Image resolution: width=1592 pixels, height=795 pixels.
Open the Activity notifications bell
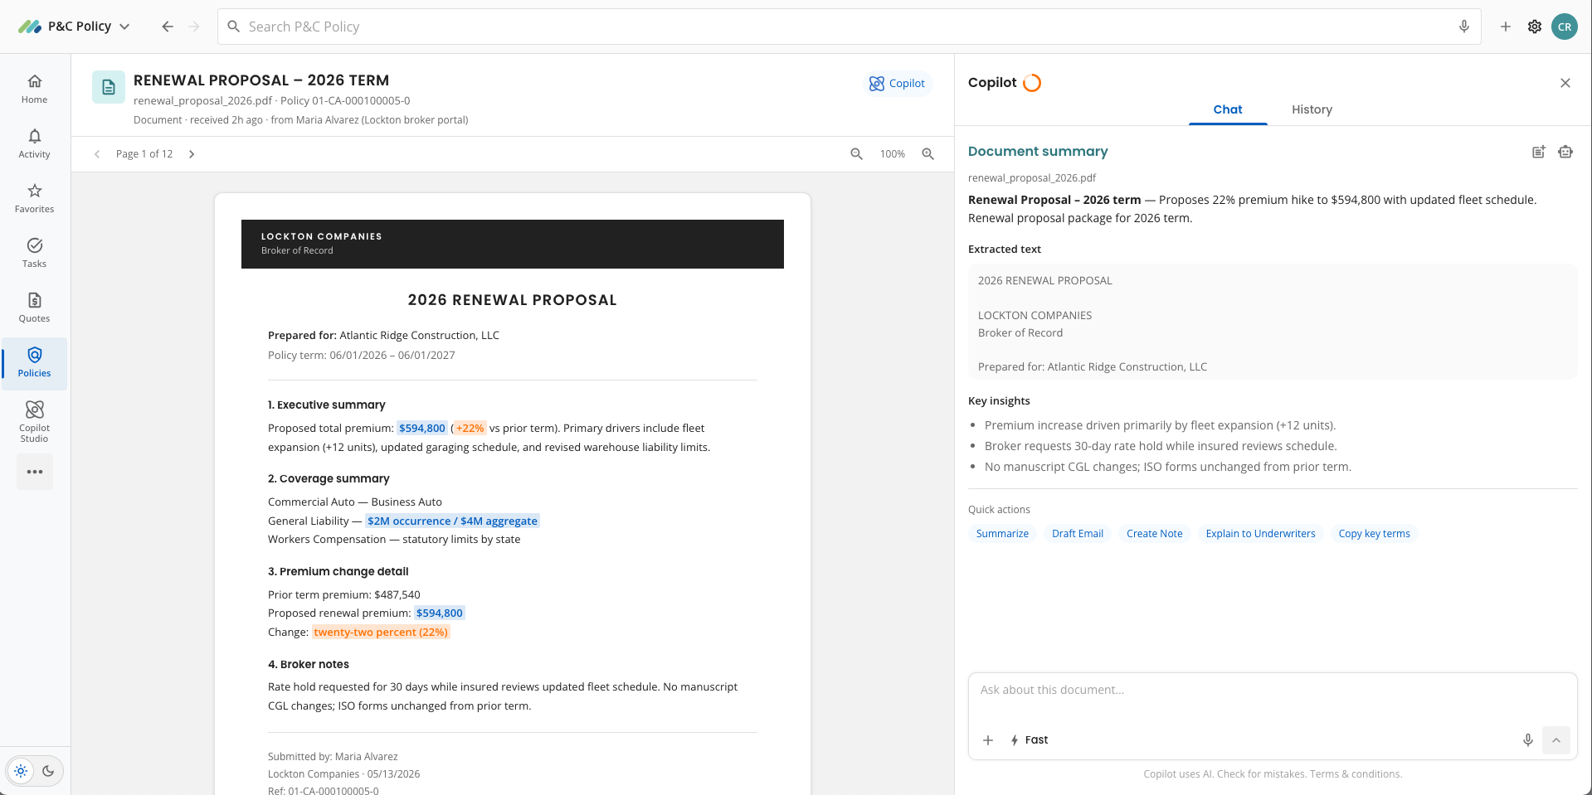(34, 143)
